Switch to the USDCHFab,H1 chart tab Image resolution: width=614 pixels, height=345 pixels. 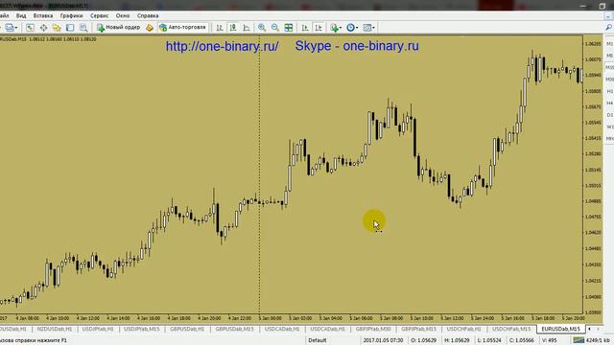463,329
